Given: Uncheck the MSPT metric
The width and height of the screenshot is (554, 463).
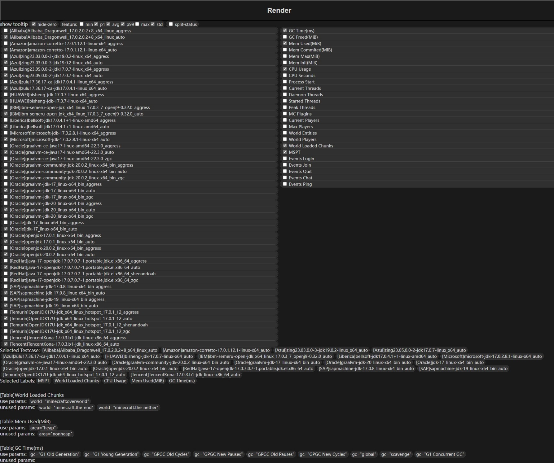Looking at the screenshot, I should (285, 152).
